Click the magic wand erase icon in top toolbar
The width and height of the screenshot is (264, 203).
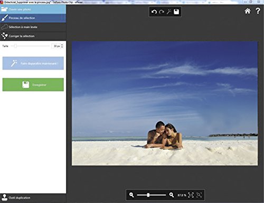tap(169, 12)
